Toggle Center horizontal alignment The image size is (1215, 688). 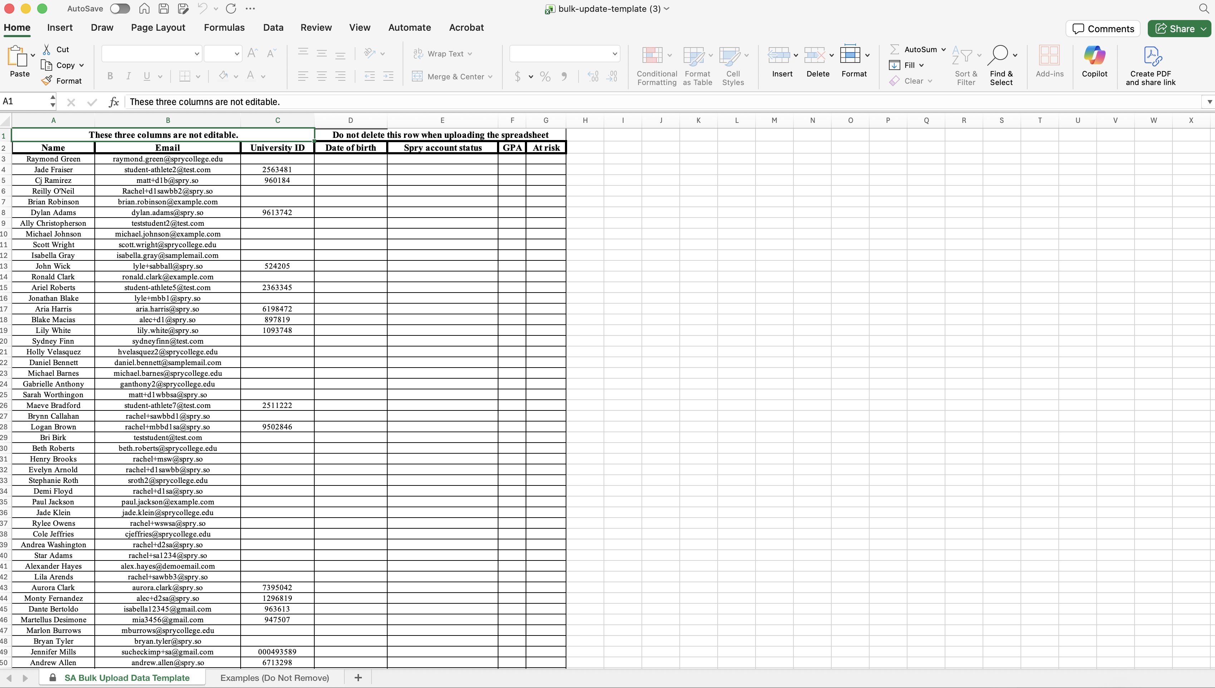(321, 76)
